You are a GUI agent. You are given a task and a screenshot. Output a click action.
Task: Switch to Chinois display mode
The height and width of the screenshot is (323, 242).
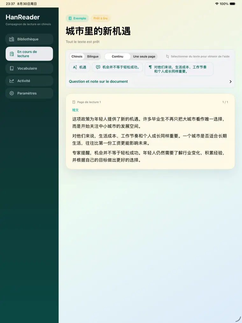point(77,56)
